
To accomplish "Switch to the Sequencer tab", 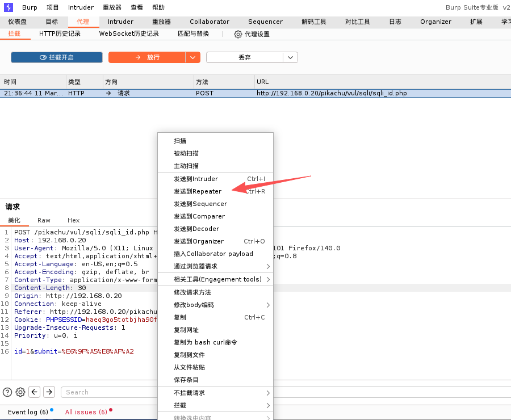I will pos(265,22).
